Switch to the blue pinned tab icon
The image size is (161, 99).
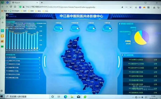7,2
